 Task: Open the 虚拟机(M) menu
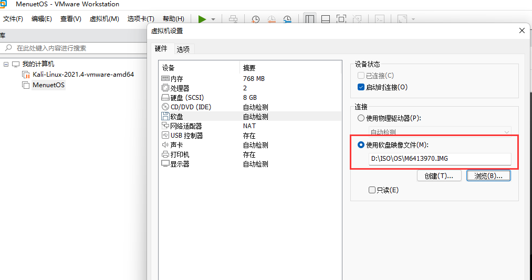pyautogui.click(x=104, y=19)
